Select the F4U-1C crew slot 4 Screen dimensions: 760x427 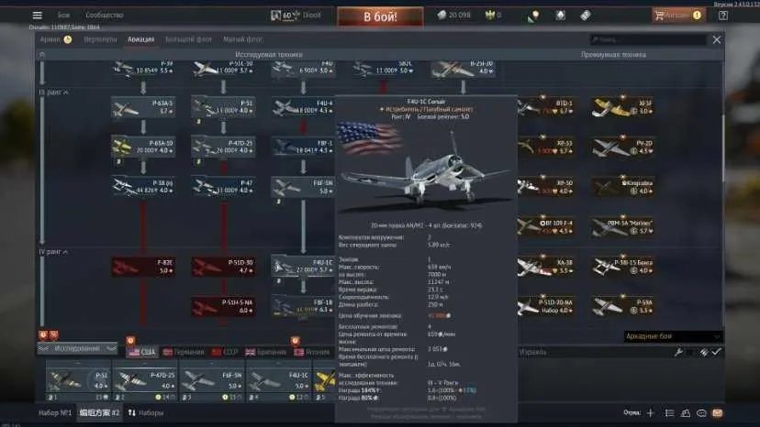(x=279, y=381)
